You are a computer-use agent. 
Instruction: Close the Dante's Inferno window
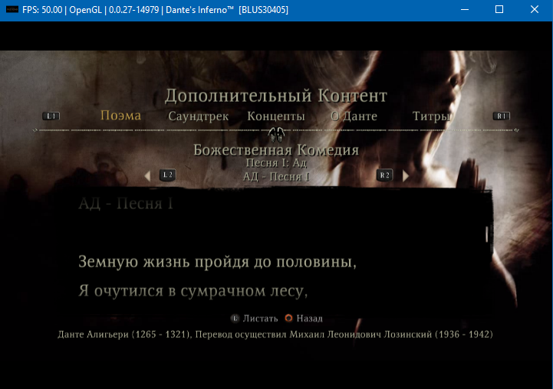coord(535,9)
